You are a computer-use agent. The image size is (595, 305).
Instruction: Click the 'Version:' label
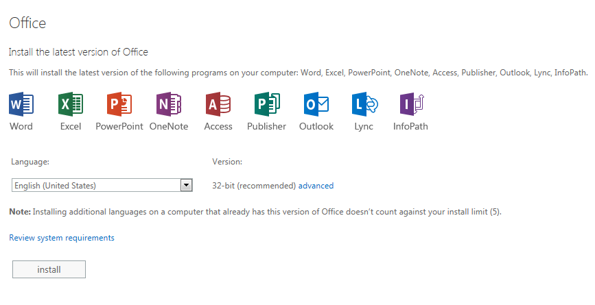227,162
